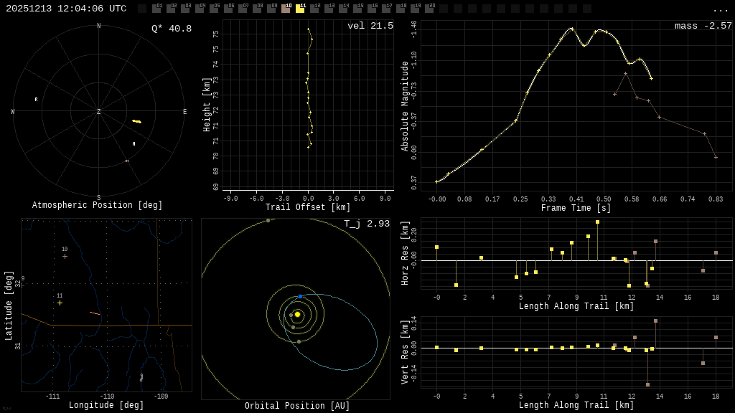Open the three-dots menu at top right
The height and width of the screenshot is (413, 735).
pos(720,10)
